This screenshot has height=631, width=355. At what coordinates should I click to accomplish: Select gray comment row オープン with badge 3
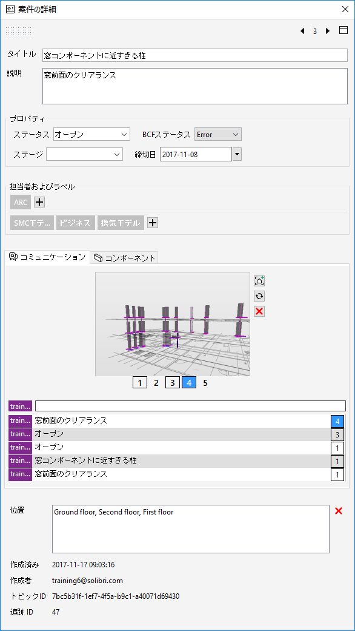point(177,434)
